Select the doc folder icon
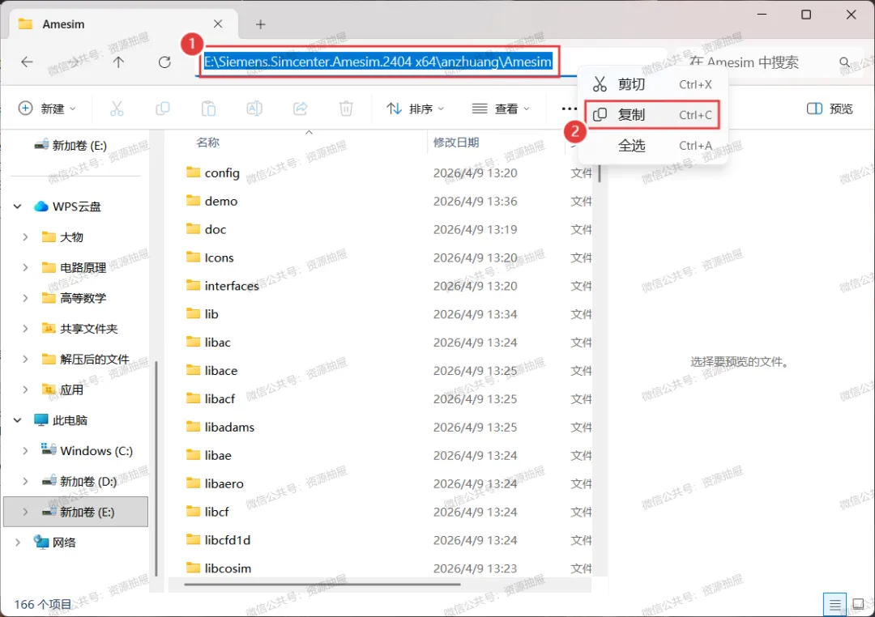 pyautogui.click(x=193, y=228)
